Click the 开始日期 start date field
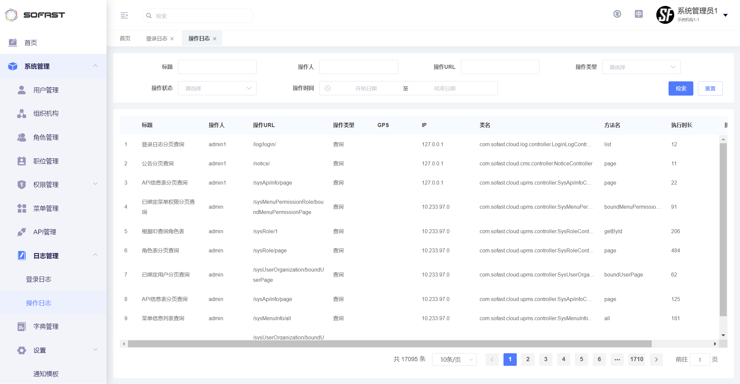The width and height of the screenshot is (740, 384). [366, 88]
